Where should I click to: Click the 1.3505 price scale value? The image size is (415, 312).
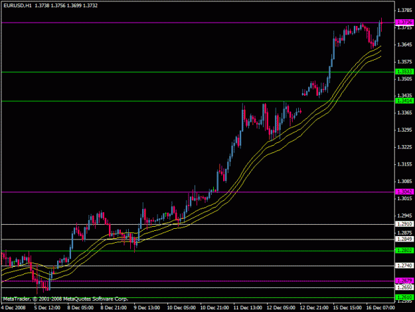[x=404, y=78]
